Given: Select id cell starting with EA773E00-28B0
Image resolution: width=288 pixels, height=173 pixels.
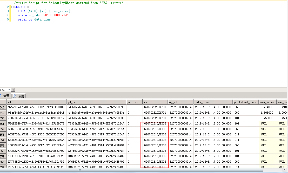Looking at the screenshot, I should pos(36,162).
